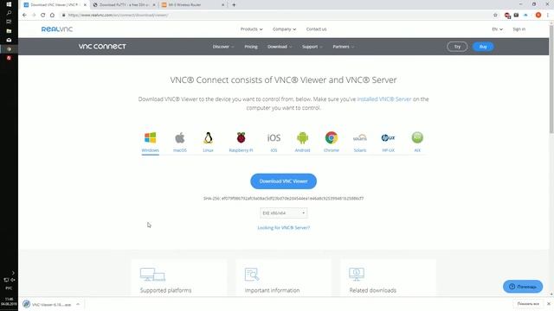Click the Supported platforms heading
Viewport: 554px width, 311px height.
(x=165, y=290)
